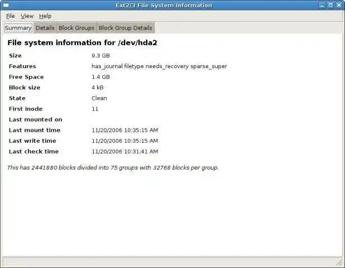The image size is (345, 268).
Task: Click the 'Free Space' label
Action: pyautogui.click(x=26, y=77)
